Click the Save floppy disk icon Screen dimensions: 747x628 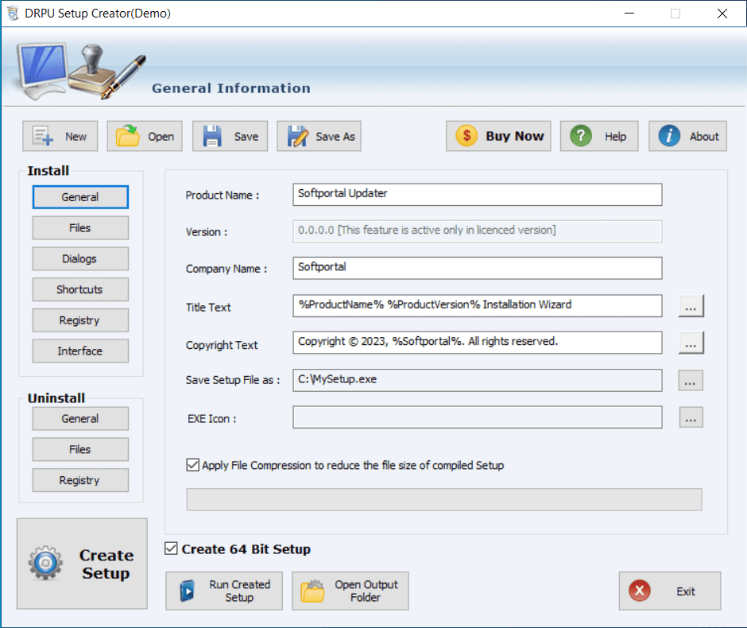pos(212,136)
